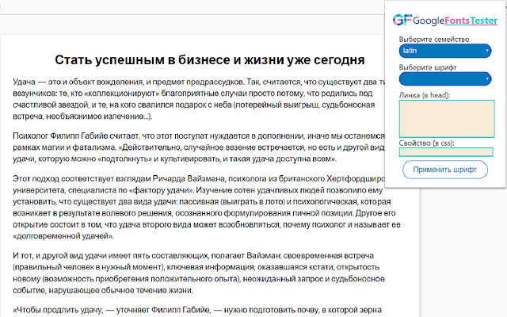Viewport: 507px width, 317px height.
Task: Open the empty font selection dropdown
Action: (445, 78)
